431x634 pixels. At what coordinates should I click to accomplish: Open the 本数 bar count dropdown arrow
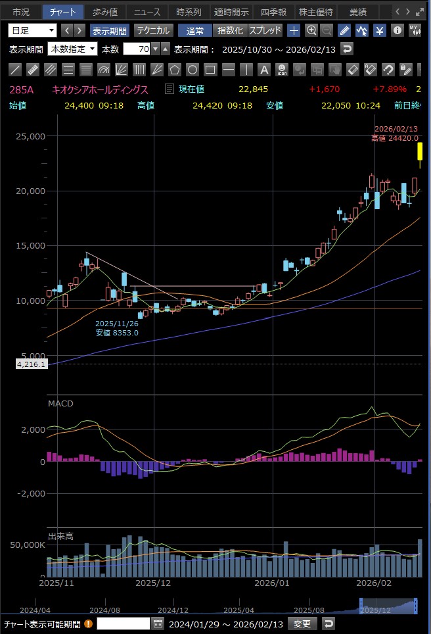155,49
